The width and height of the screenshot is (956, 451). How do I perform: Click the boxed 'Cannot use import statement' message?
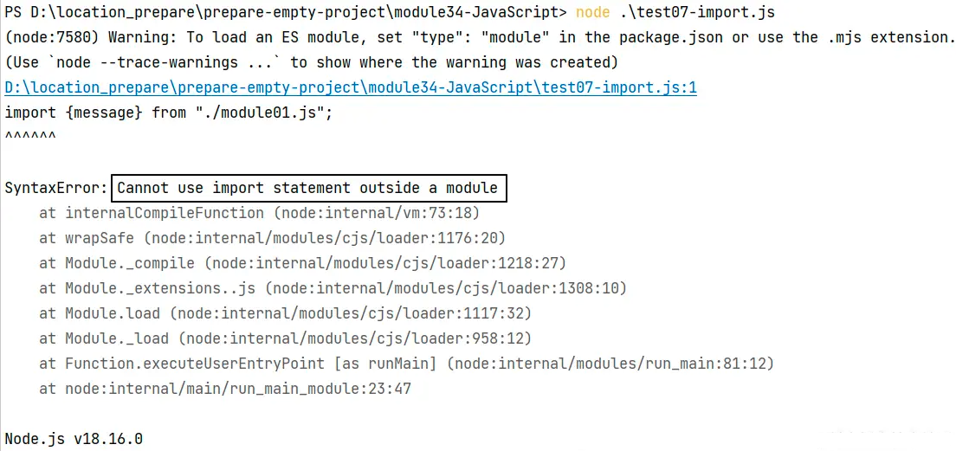(310, 188)
